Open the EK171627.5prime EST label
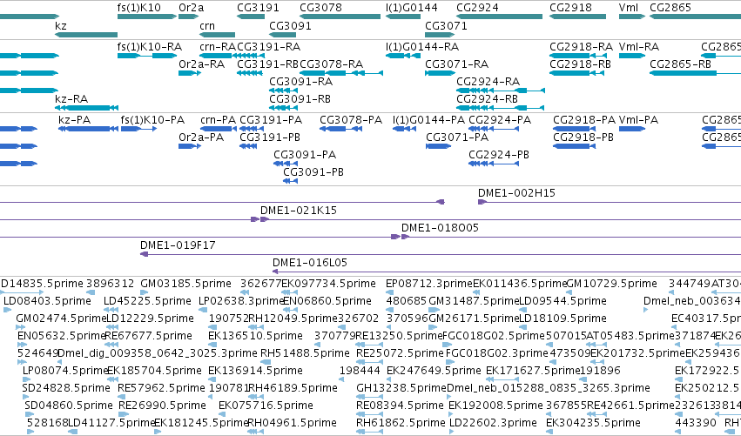Viewport: 741px width, 436px height. click(x=533, y=371)
